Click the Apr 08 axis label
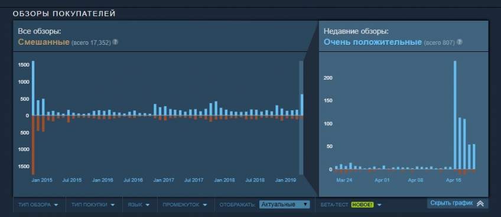The height and width of the screenshot is (217, 501). [416, 180]
